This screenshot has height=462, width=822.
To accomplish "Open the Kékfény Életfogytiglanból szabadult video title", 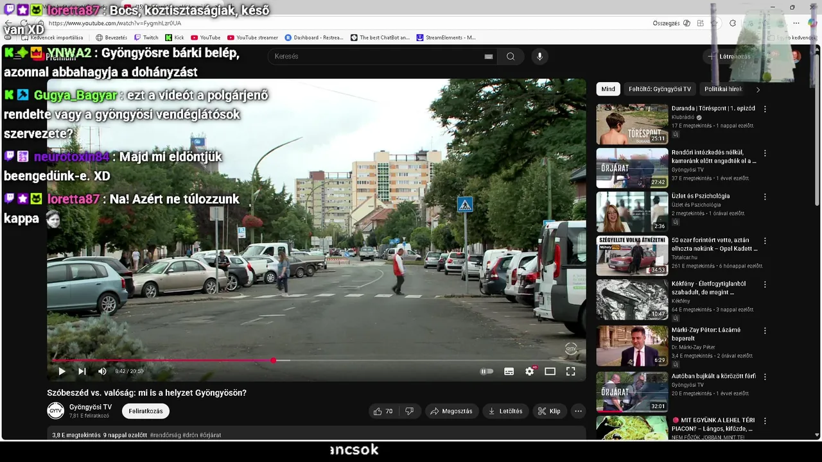I will (x=708, y=287).
